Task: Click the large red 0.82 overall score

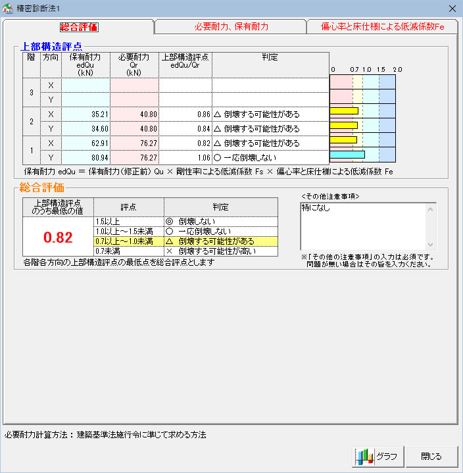Action: click(x=58, y=237)
